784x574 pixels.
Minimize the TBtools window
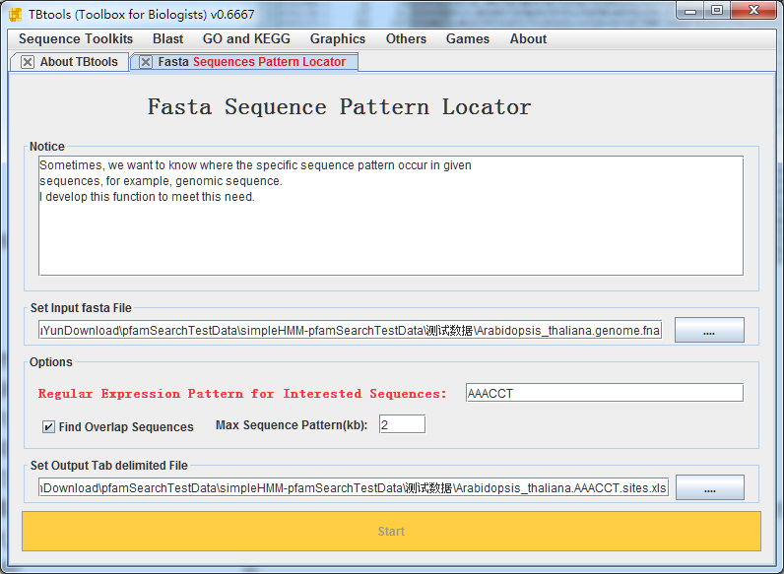[x=690, y=11]
